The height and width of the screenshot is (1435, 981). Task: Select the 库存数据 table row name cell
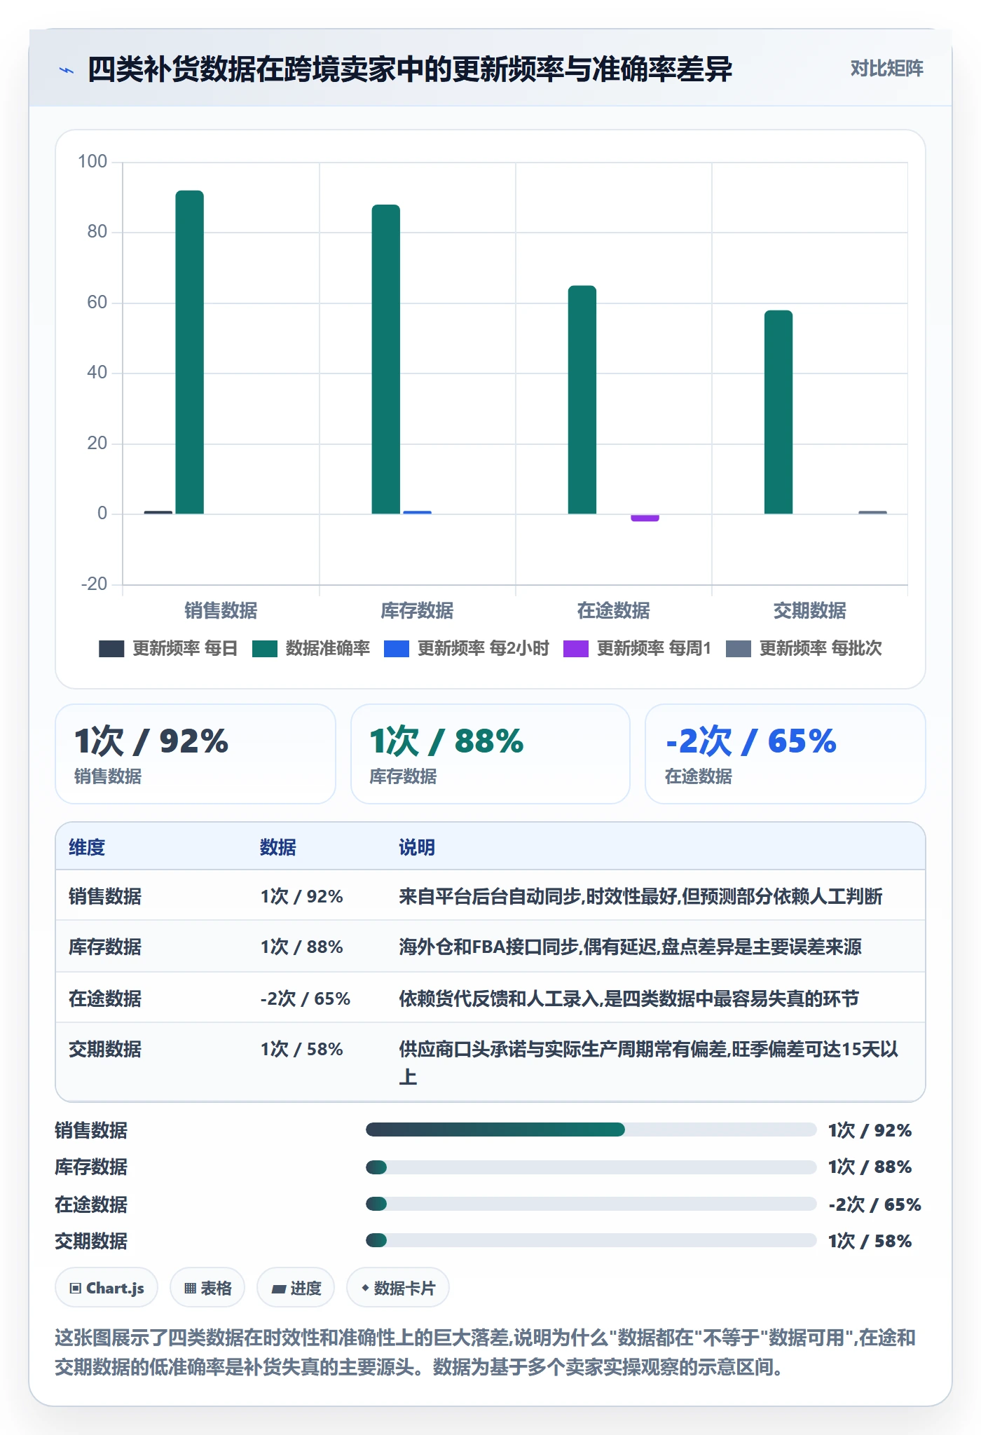105,947
